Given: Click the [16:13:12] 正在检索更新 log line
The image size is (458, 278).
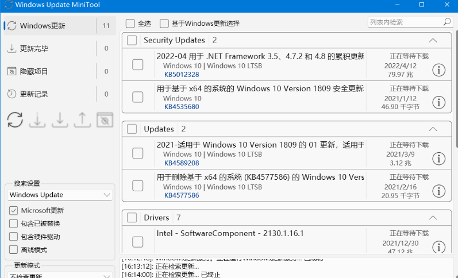Looking at the screenshot, I should (160, 267).
